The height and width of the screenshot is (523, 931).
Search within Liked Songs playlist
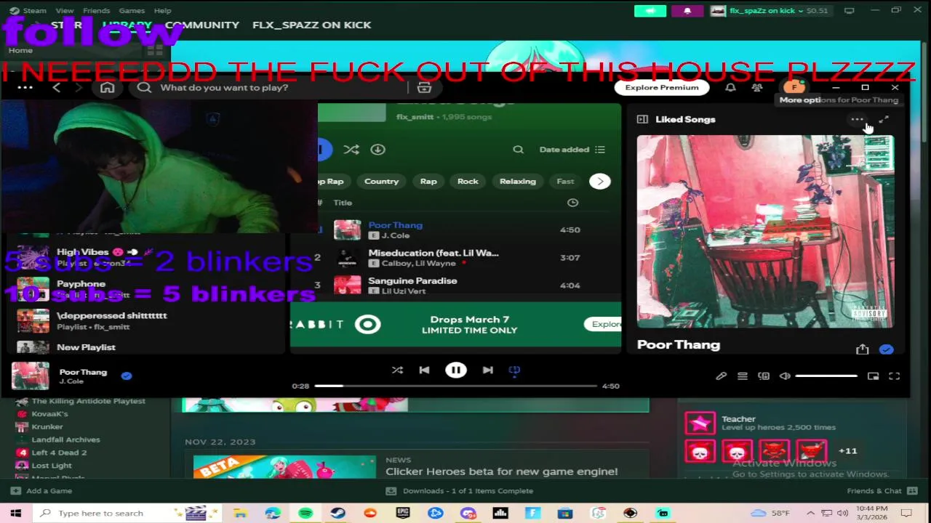[518, 150]
